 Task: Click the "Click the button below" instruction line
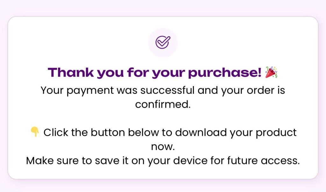170,132
